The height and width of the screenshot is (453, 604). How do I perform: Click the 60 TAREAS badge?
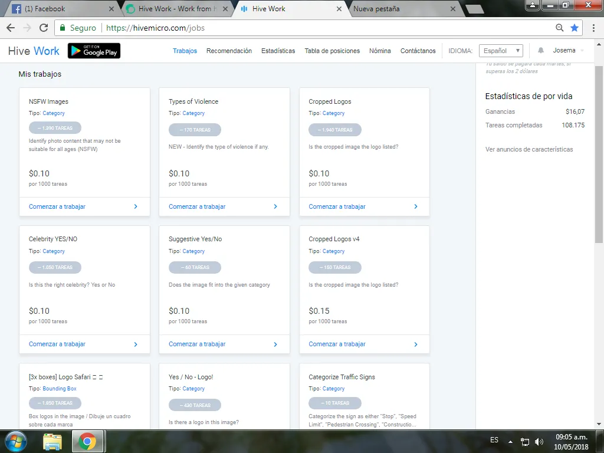click(195, 267)
